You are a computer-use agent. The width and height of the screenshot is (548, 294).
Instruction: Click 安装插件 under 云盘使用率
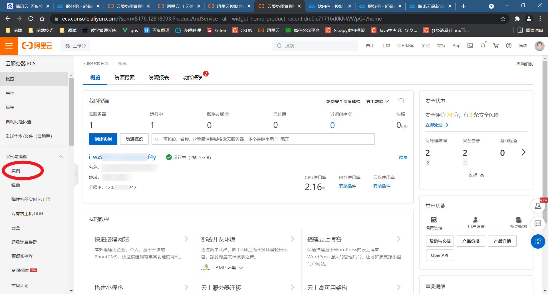[382, 186]
